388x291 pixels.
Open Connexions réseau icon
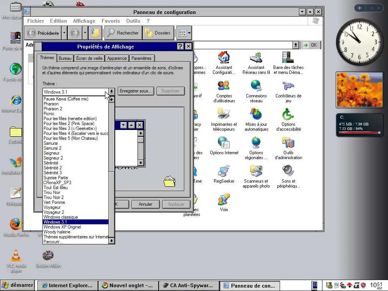click(256, 91)
